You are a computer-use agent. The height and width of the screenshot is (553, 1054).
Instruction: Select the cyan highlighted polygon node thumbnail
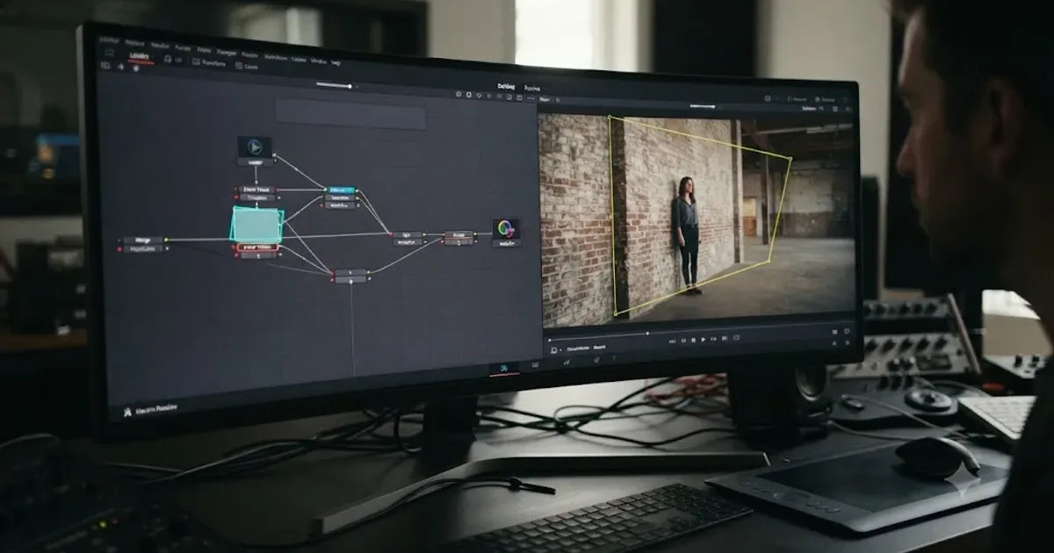(256, 226)
